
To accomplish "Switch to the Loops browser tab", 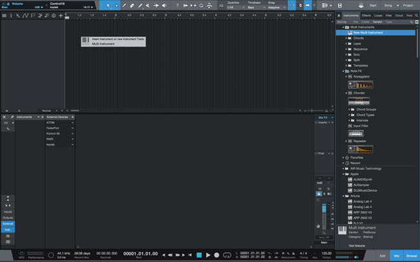I will pos(378,15).
